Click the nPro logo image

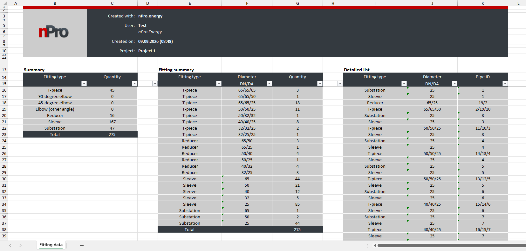pos(54,32)
